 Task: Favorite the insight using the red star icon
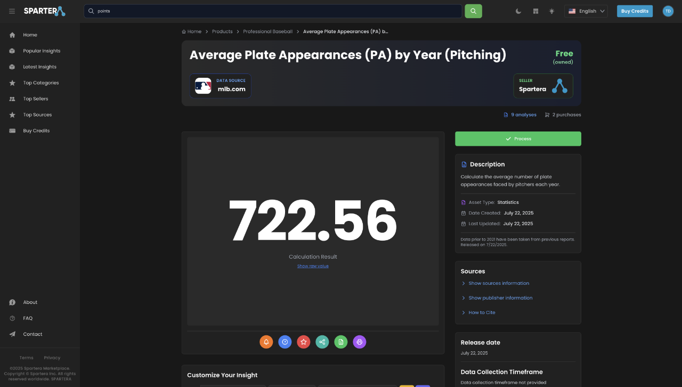(x=304, y=342)
